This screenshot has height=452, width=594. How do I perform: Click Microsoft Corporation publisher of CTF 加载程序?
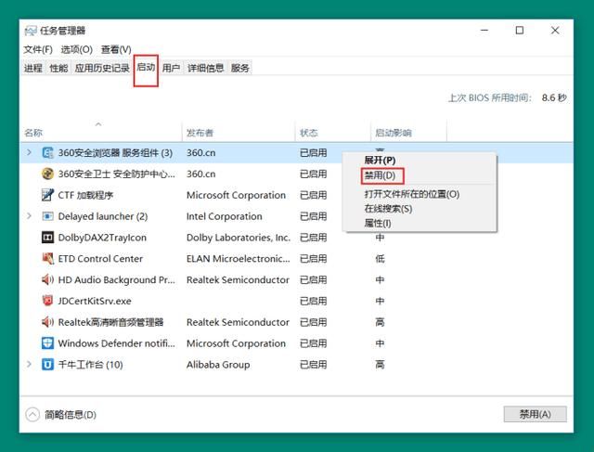click(x=237, y=195)
